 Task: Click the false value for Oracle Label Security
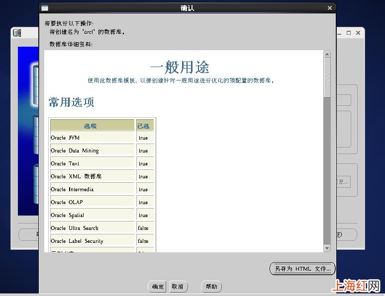[143, 241]
